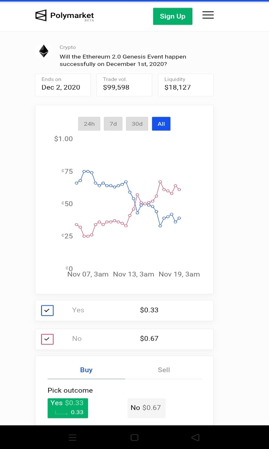Switch chart to 30d range
269x449 pixels.
(137, 124)
